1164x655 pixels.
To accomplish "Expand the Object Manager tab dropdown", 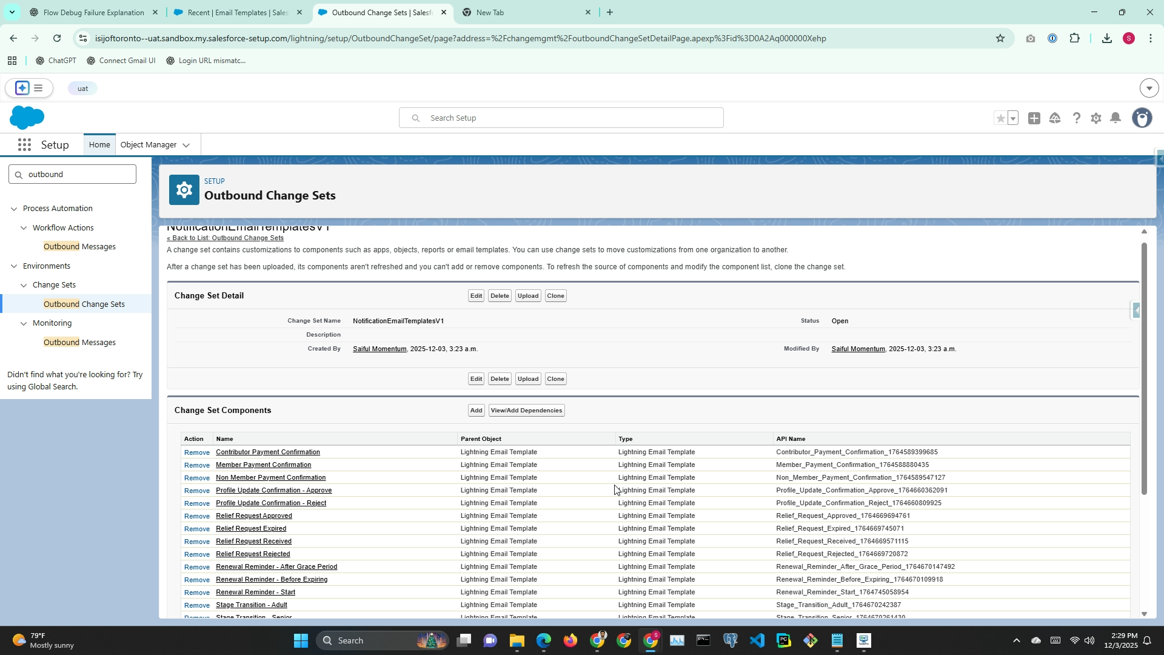I will [x=186, y=146].
